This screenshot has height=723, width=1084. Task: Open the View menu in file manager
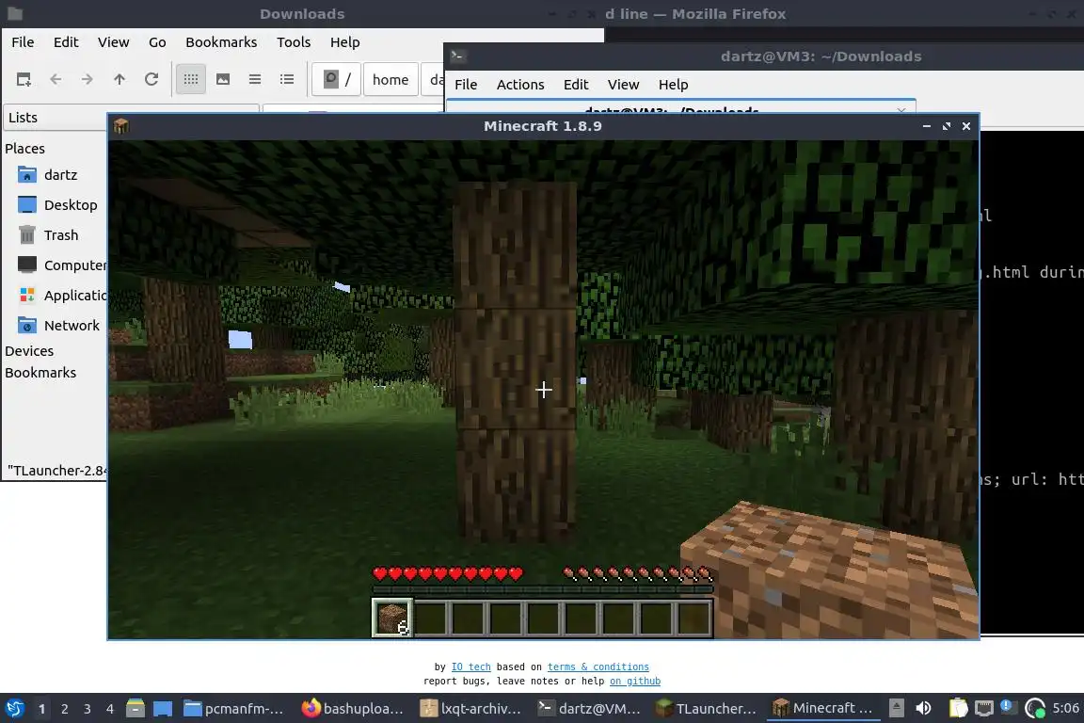click(x=113, y=42)
